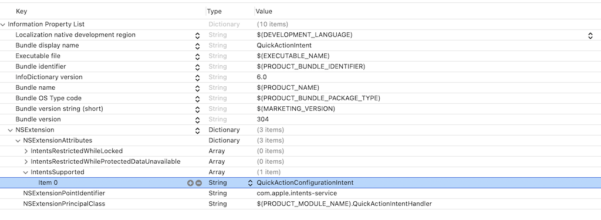601x220 pixels.
Task: Open key stepper for InfoDictionary version
Action: click(x=197, y=78)
